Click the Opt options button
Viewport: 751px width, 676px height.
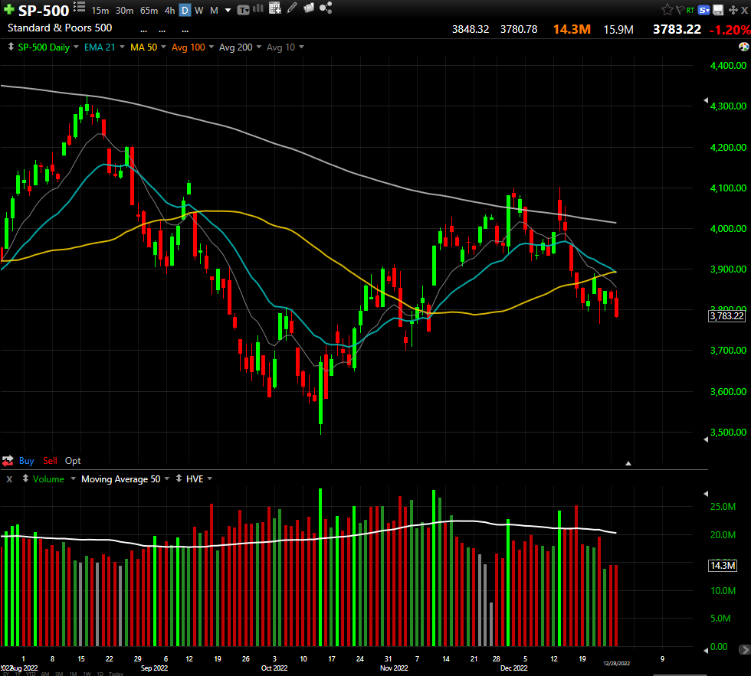pos(73,461)
